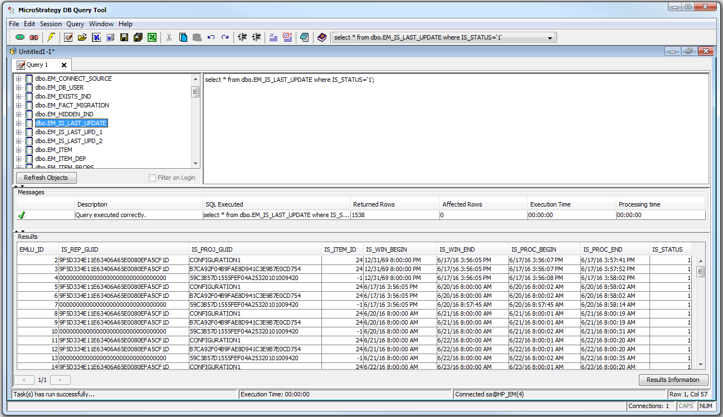Click the Undo arrow icon
Screen dimensions: 723x417
pyautogui.click(x=211, y=37)
